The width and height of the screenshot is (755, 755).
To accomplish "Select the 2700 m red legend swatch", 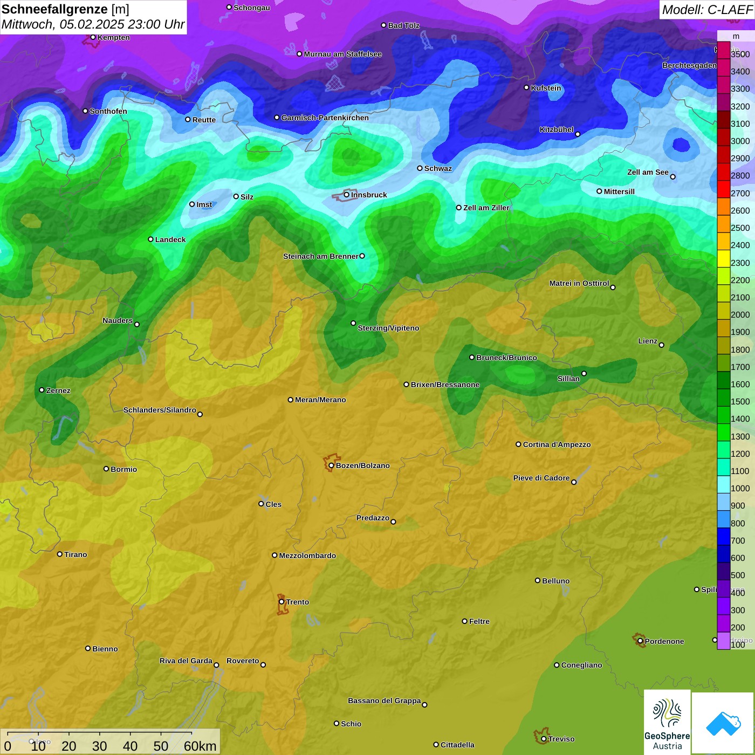I will coord(723,189).
